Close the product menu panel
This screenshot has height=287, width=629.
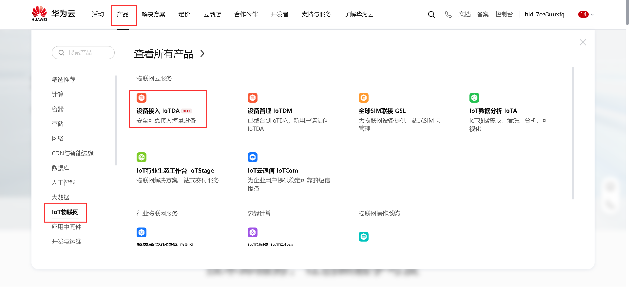click(583, 42)
